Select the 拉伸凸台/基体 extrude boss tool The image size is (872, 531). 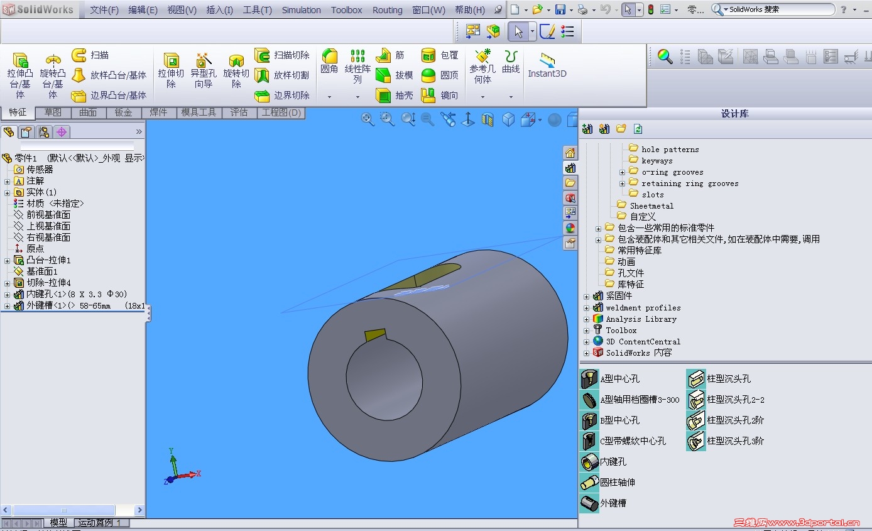pyautogui.click(x=20, y=75)
